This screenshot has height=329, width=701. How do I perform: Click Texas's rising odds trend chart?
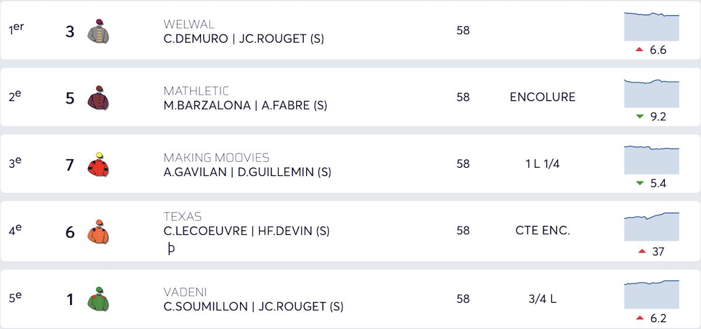tap(651, 227)
